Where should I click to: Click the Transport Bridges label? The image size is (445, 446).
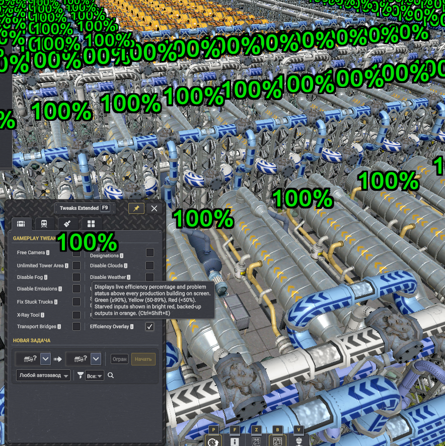click(37, 327)
